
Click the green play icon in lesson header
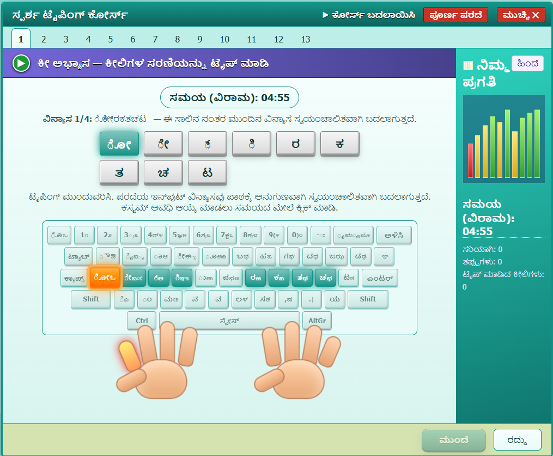[21, 64]
